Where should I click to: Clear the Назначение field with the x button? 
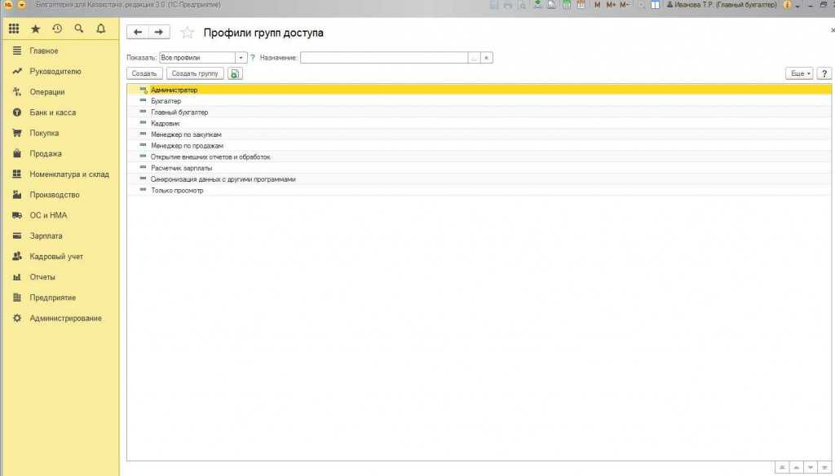tap(486, 58)
